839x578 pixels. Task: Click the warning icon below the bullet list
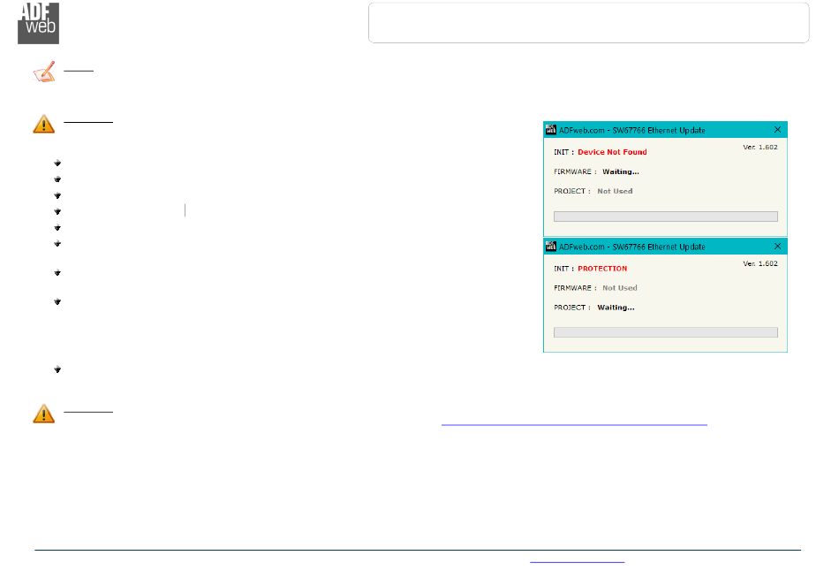pos(44,414)
